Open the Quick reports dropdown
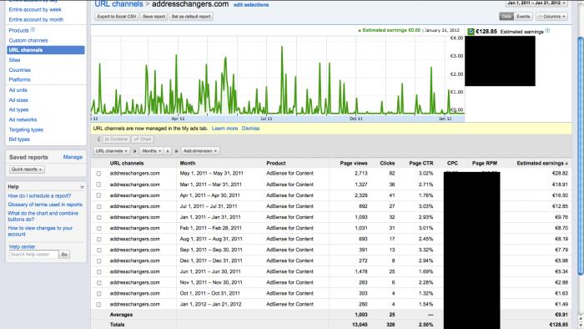Image resolution: width=584 pixels, height=329 pixels. [27, 170]
